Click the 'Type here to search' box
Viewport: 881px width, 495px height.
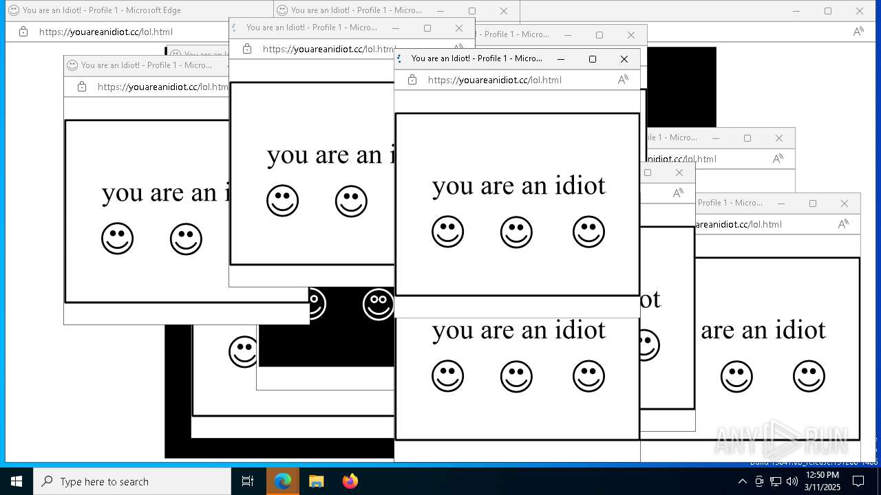coord(132,481)
